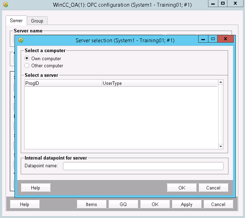Maximize the OPC configuration window
The width and height of the screenshot is (245, 218).
coord(223,3)
